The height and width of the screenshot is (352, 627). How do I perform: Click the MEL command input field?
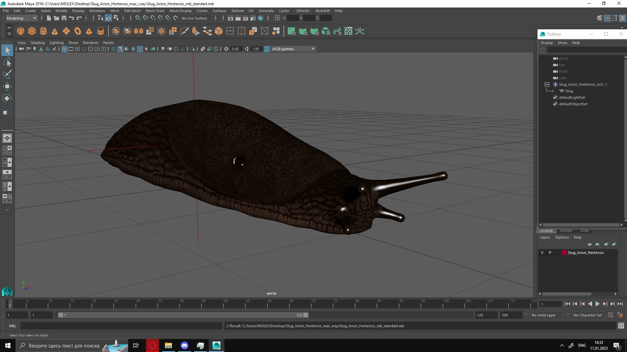(x=121, y=326)
